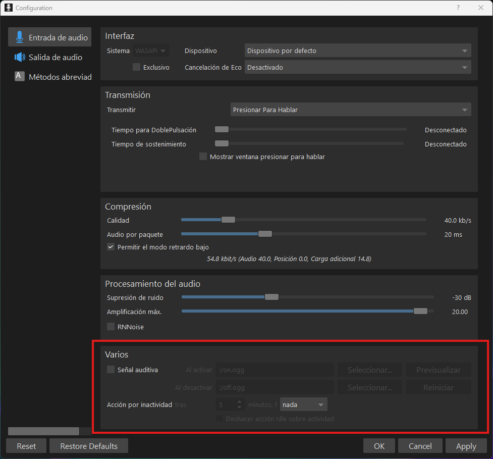Click the sidebar horizontal scrollbar
Screen dimensions: 493x459
click(x=44, y=431)
